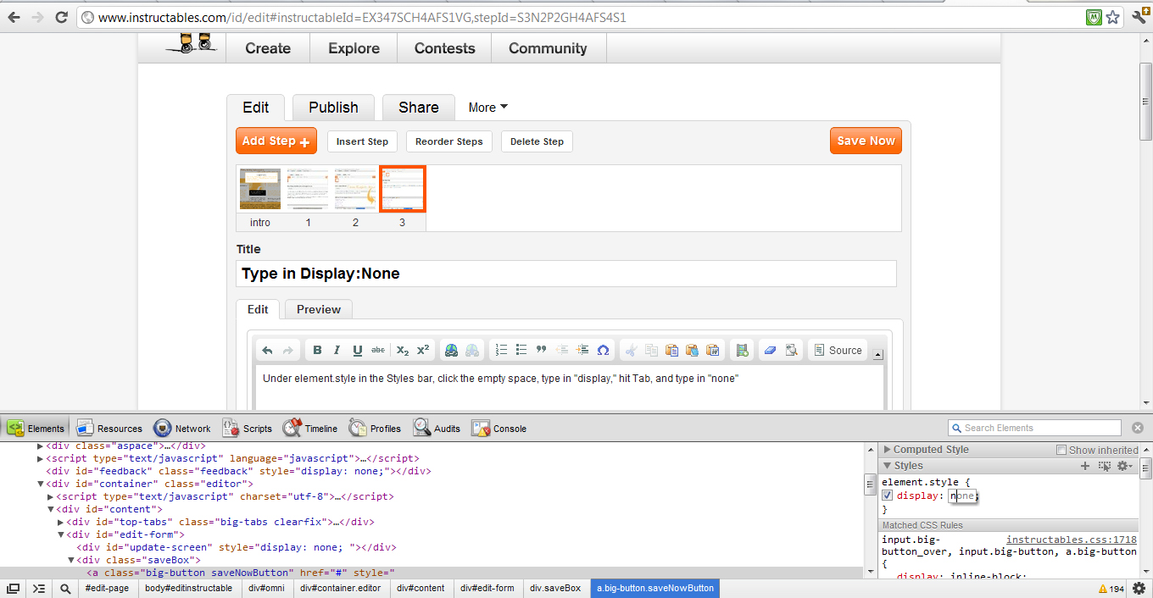
Task: Insert a numbered list
Action: coord(501,349)
